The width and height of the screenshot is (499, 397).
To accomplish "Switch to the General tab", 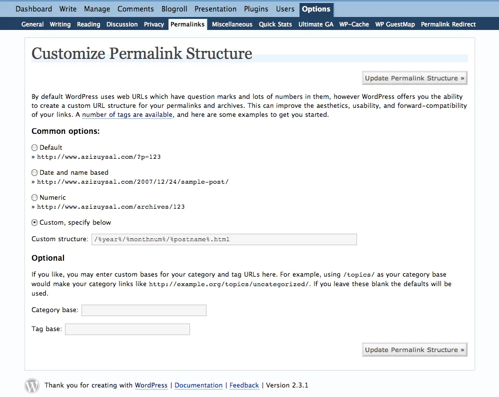I will [x=32, y=24].
